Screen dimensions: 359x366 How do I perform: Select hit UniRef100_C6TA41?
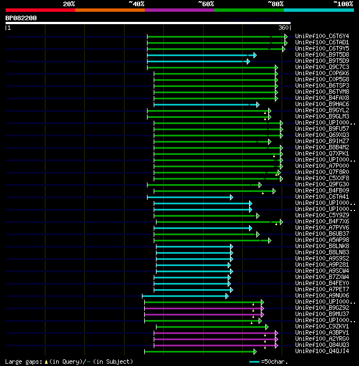coord(322,197)
